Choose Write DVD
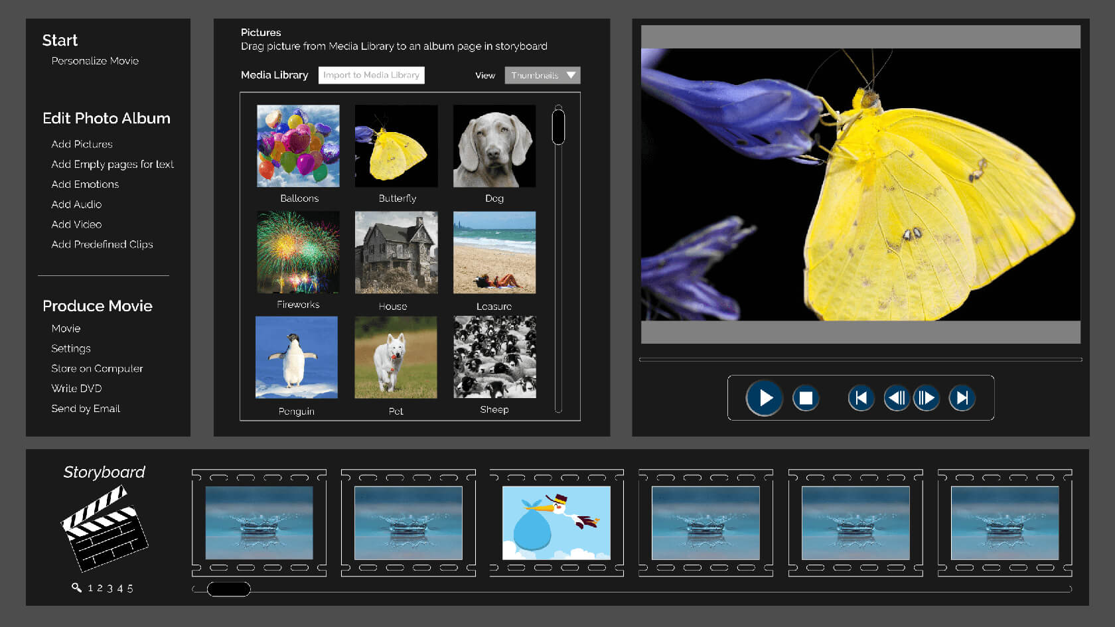Viewport: 1115px width, 627px height. (76, 389)
